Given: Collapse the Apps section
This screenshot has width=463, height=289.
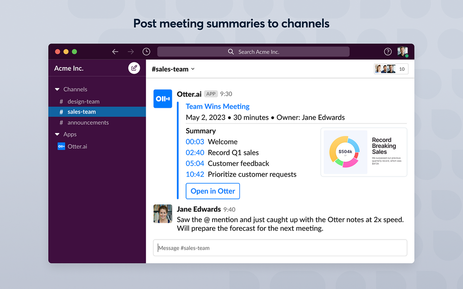Looking at the screenshot, I should click(57, 135).
